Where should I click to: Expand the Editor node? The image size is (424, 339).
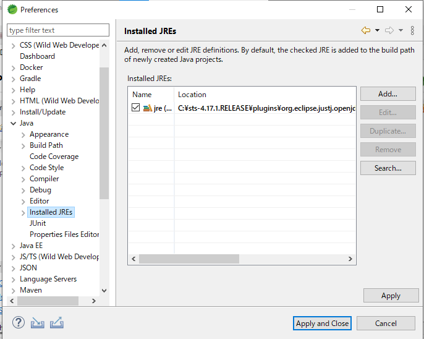pyautogui.click(x=23, y=202)
